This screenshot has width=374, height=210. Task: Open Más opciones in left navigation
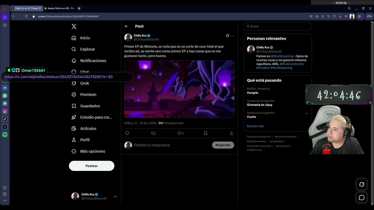coord(89,151)
